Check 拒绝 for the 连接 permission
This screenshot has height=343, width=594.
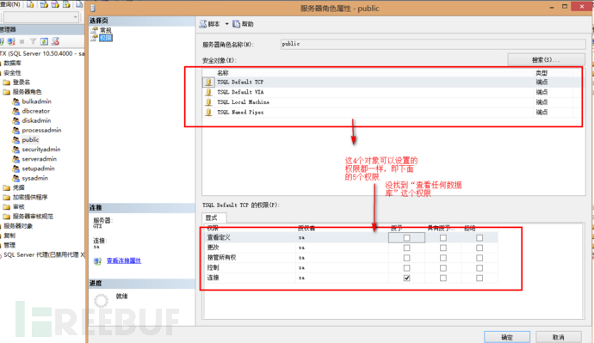(480, 278)
